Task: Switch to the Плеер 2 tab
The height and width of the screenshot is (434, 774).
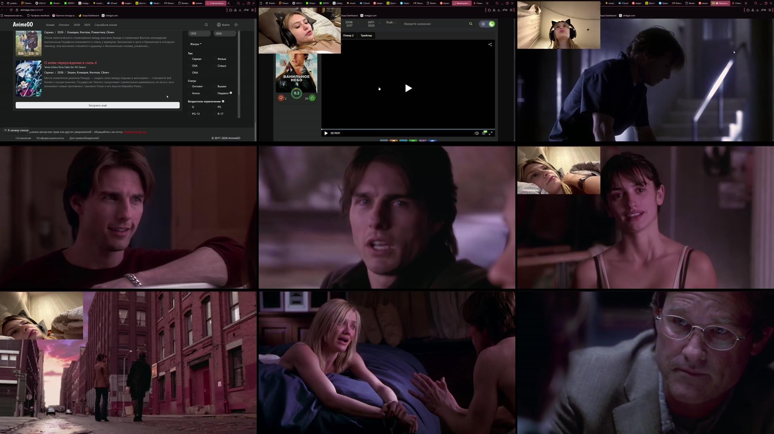Action: (348, 36)
